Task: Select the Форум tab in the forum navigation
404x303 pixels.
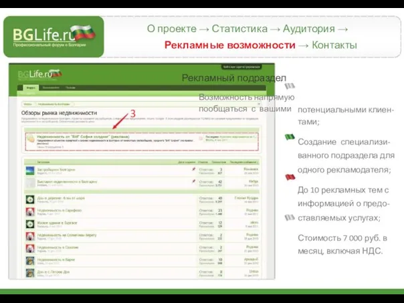Action: click(31, 88)
